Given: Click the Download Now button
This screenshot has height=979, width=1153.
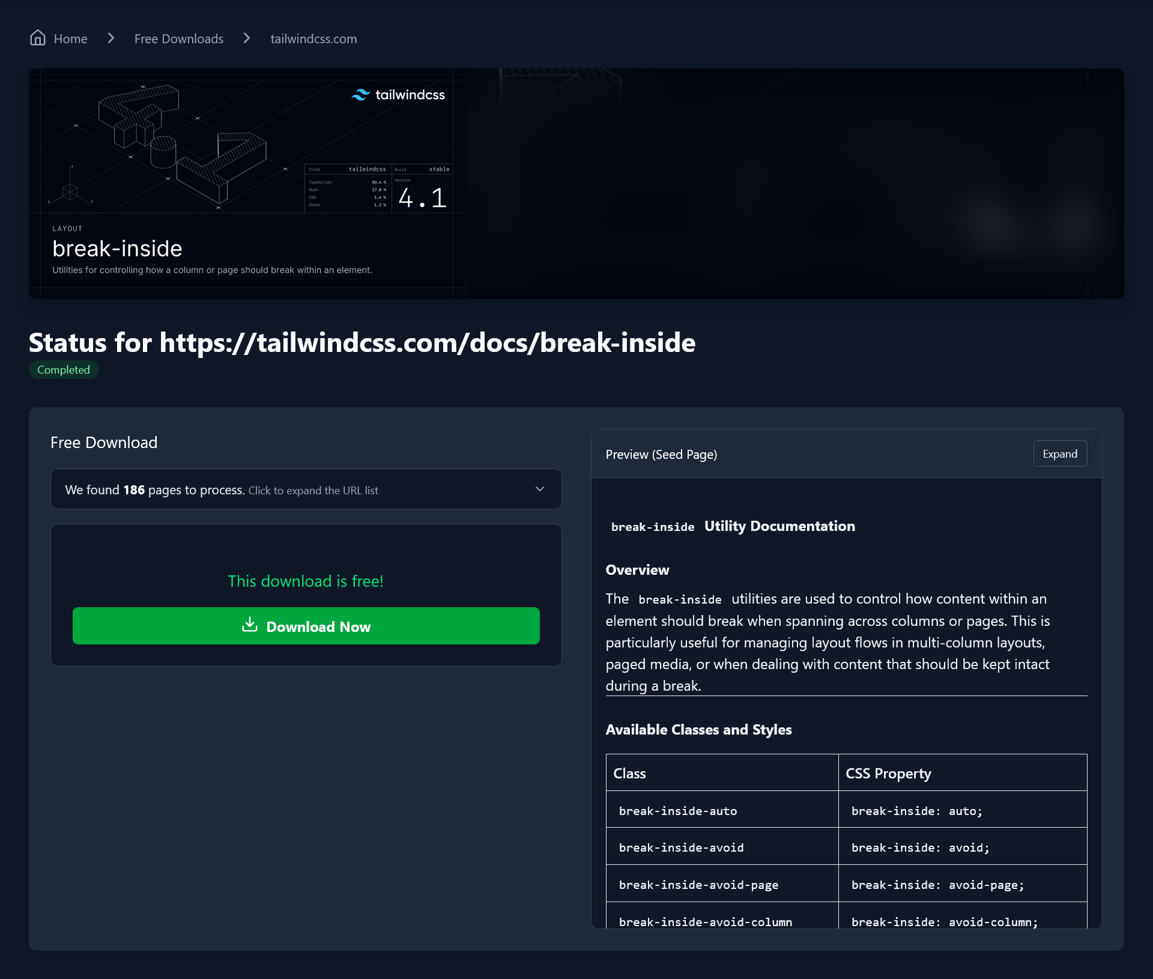Looking at the screenshot, I should point(306,626).
